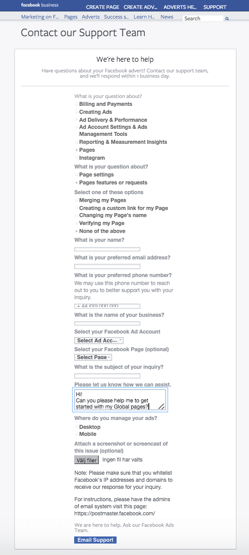The width and height of the screenshot is (249, 555).
Task: Click the Välj filer file button
Action: pos(87,460)
